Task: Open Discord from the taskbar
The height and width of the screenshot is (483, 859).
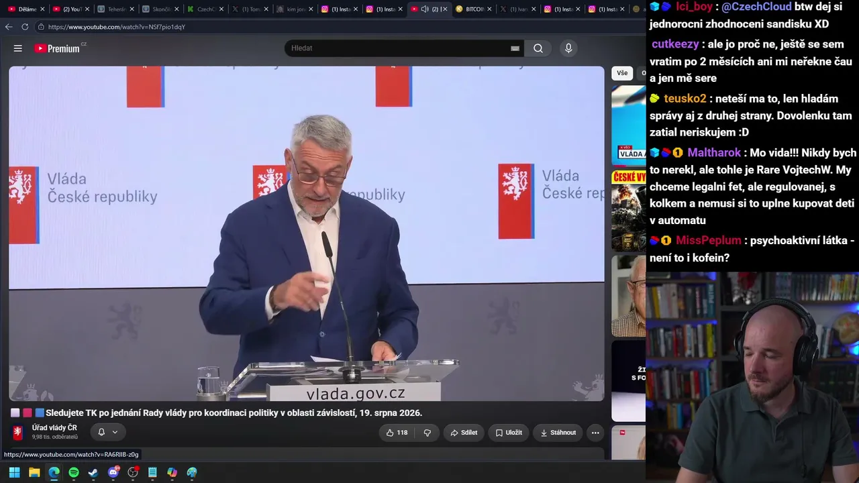Action: tap(113, 472)
